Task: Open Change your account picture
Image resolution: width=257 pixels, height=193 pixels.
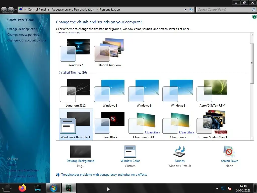Action: point(27,40)
